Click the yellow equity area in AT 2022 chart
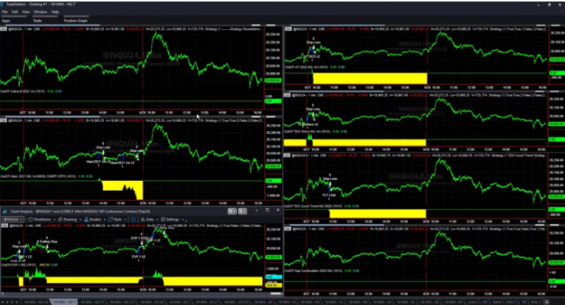 coord(370,78)
